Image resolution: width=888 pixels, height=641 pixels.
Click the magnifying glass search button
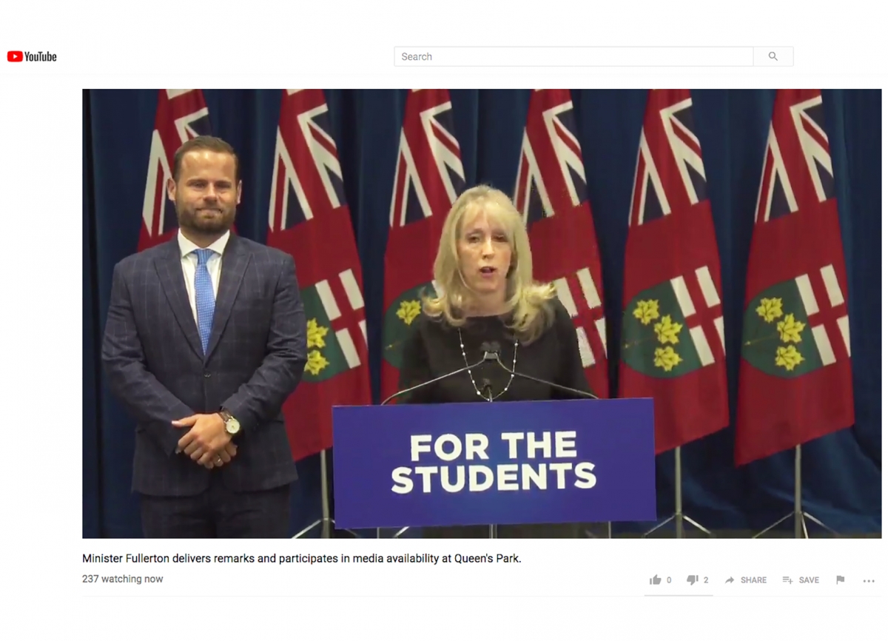click(x=773, y=56)
